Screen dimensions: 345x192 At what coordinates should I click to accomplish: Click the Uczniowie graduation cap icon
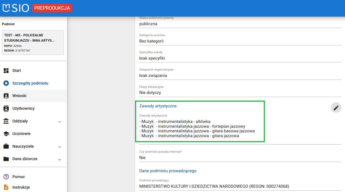(6, 134)
